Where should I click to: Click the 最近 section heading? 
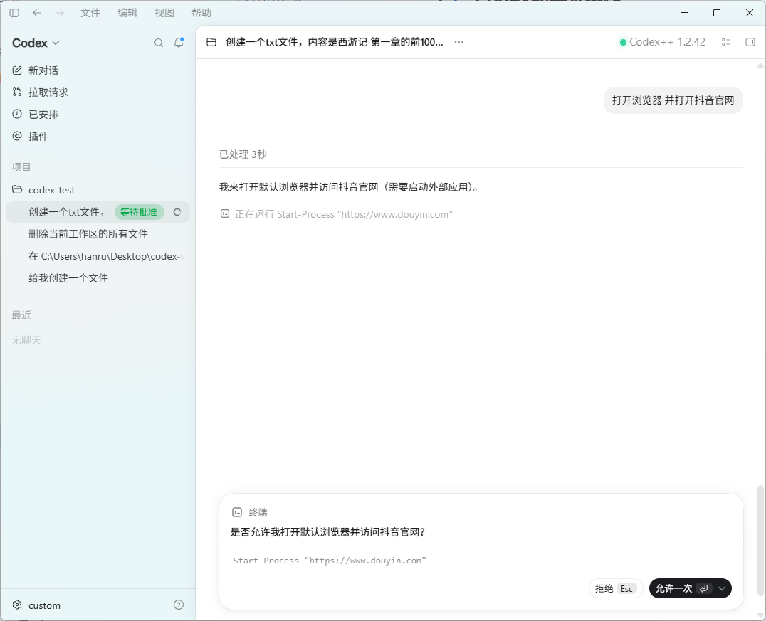pyautogui.click(x=21, y=315)
